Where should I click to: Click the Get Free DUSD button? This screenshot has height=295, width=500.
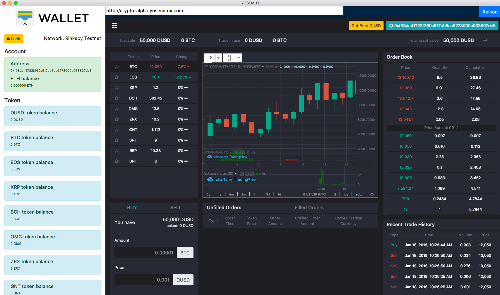click(366, 26)
